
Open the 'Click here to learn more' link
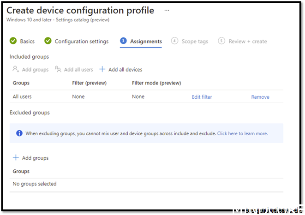pyautogui.click(x=242, y=133)
